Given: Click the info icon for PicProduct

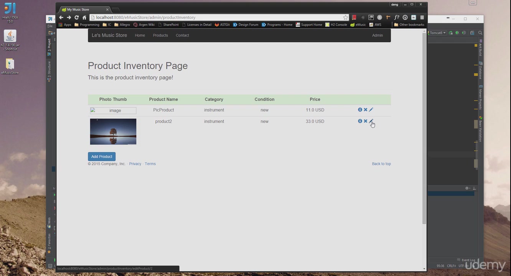Looking at the screenshot, I should pos(360,110).
